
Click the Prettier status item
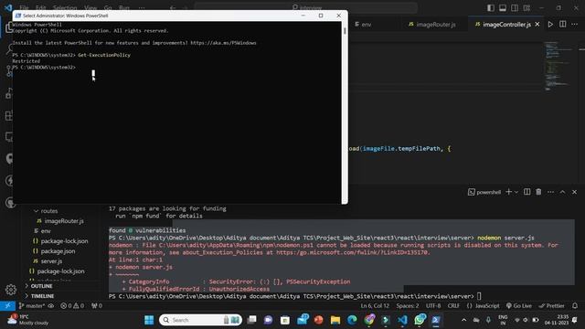(x=551, y=305)
